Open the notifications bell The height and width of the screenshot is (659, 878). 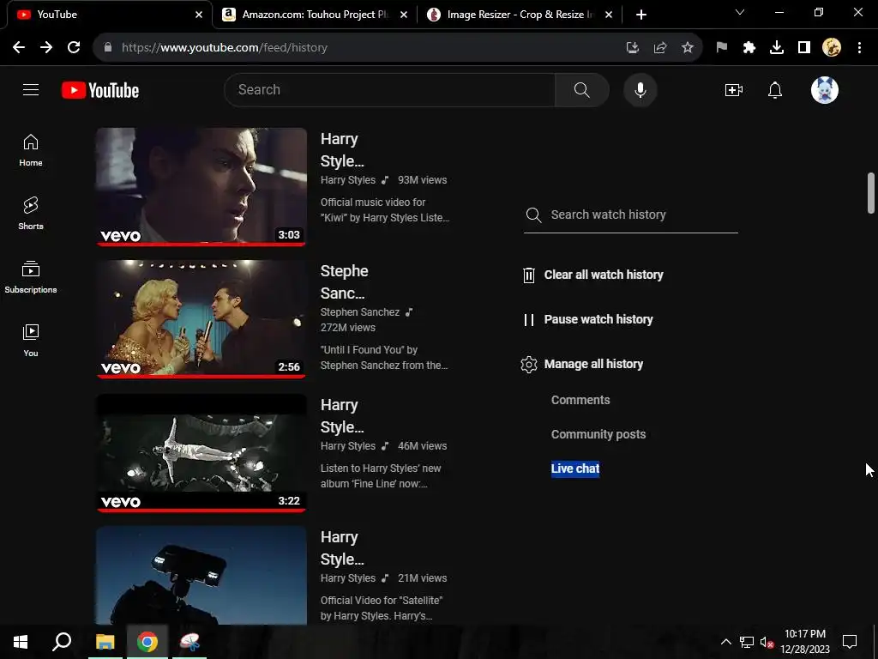pos(775,89)
